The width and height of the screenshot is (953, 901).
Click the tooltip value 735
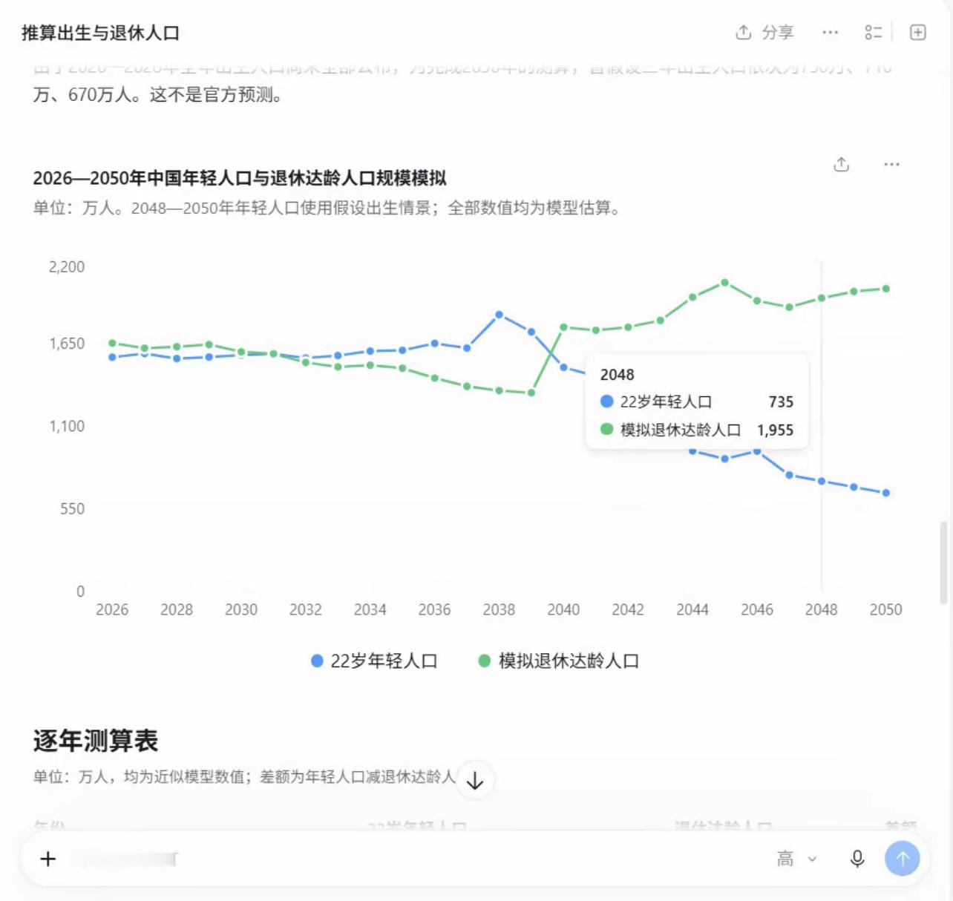click(782, 402)
